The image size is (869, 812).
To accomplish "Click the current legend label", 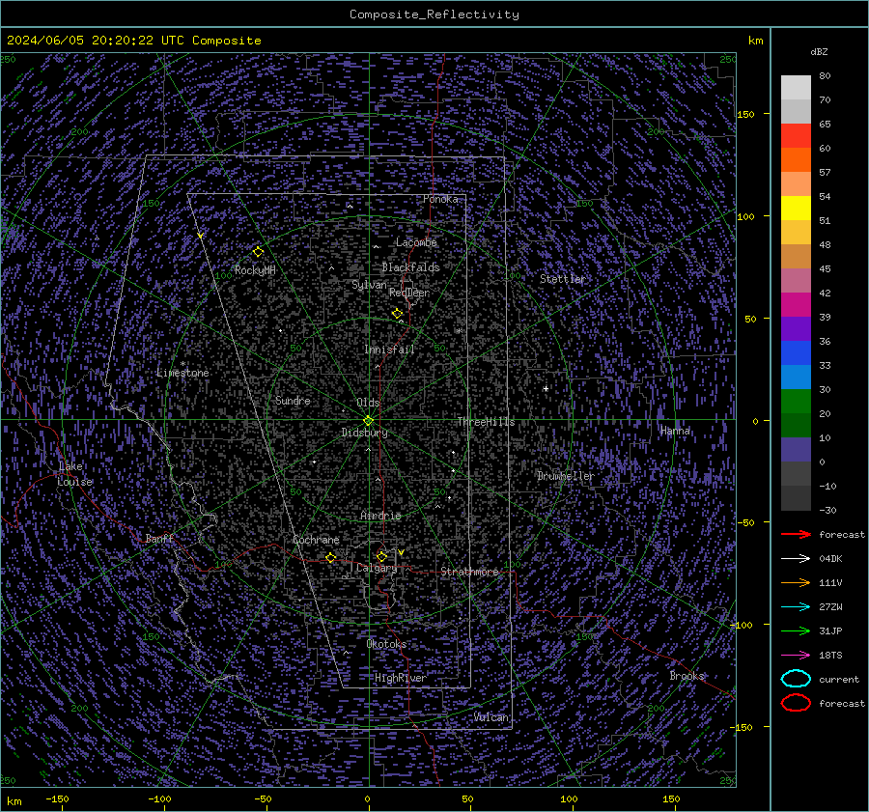I will (x=838, y=680).
